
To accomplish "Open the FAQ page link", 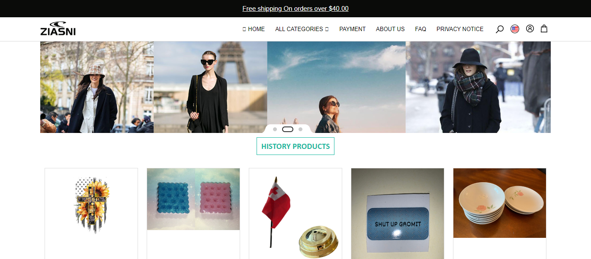I will [421, 29].
